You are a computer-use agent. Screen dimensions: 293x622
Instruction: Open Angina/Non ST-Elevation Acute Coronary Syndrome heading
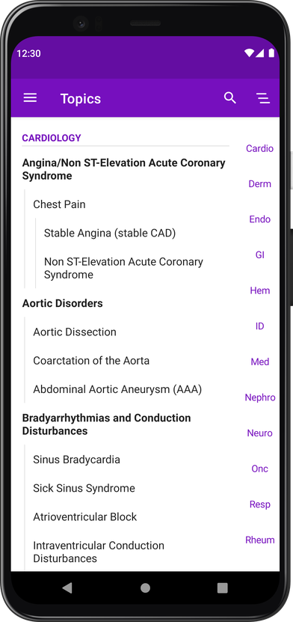pos(123,169)
